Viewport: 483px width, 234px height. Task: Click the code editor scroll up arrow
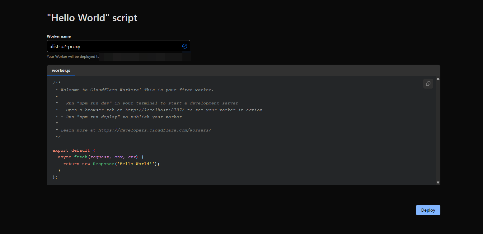pos(438,79)
